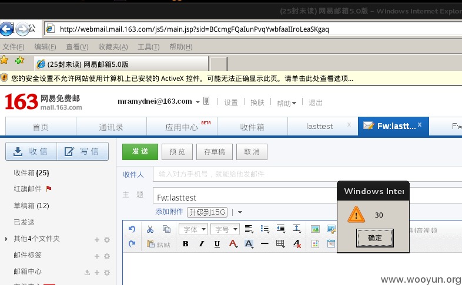Open the text highlight color picker
This screenshot has height=285, width=462.
coord(249,243)
